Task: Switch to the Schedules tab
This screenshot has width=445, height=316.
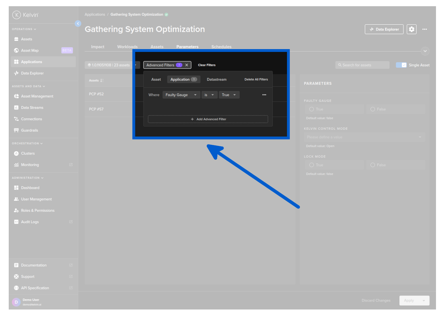Action: (221, 47)
